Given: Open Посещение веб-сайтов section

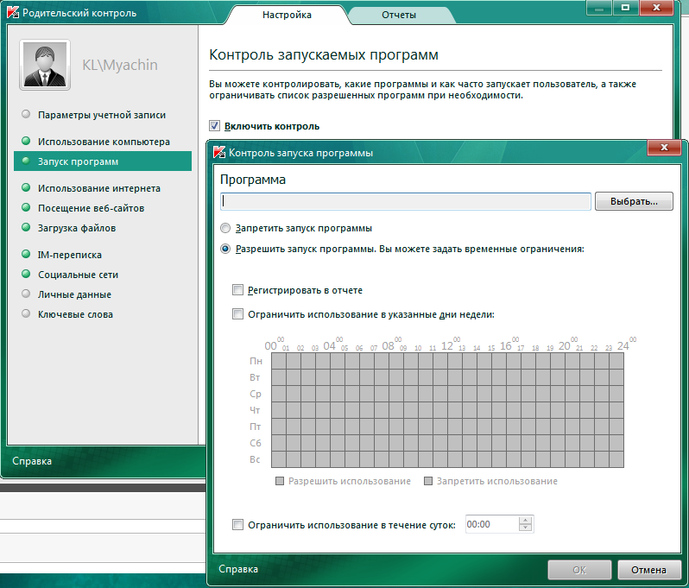Looking at the screenshot, I should (x=91, y=208).
